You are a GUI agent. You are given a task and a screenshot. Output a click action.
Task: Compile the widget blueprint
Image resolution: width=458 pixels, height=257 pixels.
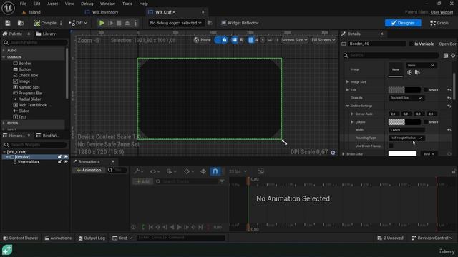coord(45,23)
